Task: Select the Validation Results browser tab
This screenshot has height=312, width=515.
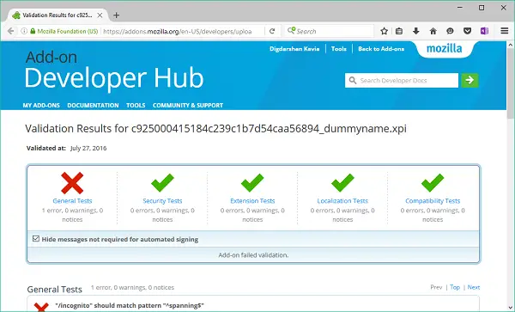Action: 58,15
